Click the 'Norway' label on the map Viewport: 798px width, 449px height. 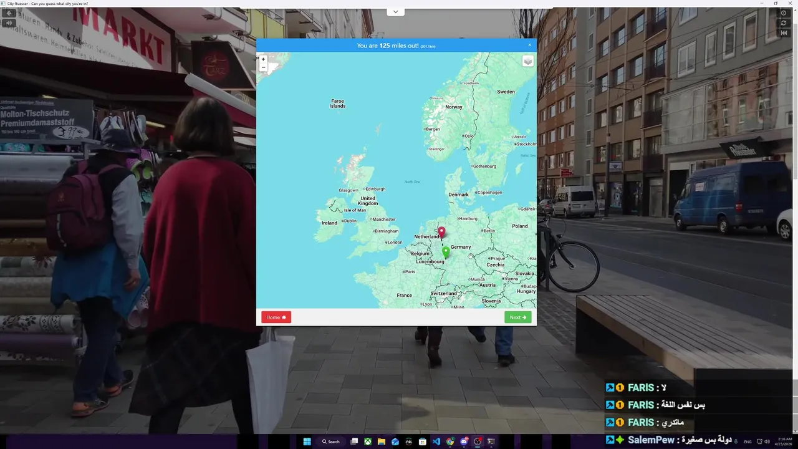(x=454, y=107)
